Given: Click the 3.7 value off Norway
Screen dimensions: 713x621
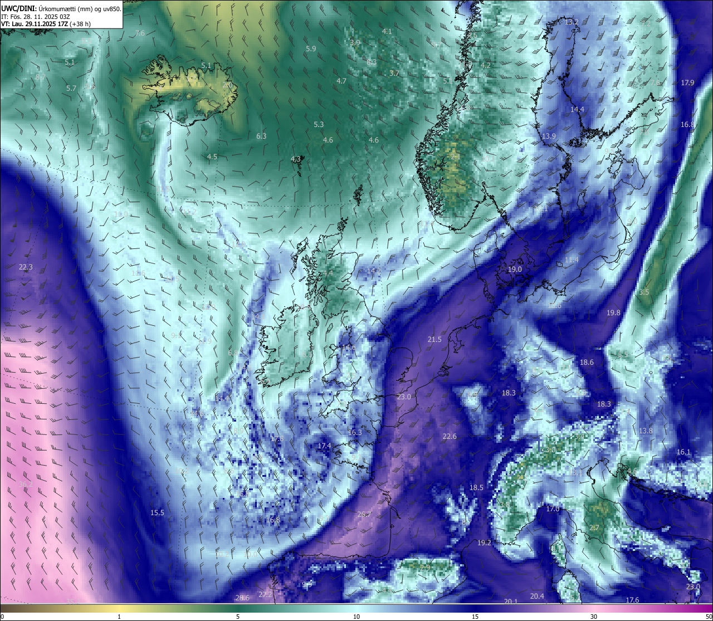Looking at the screenshot, I should pyautogui.click(x=394, y=74).
